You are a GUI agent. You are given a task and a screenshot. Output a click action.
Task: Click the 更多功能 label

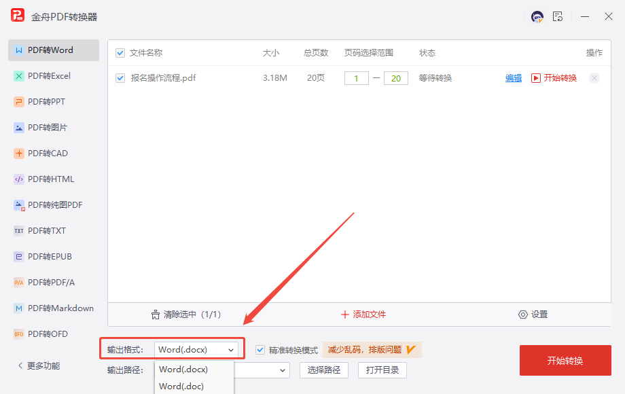[43, 365]
